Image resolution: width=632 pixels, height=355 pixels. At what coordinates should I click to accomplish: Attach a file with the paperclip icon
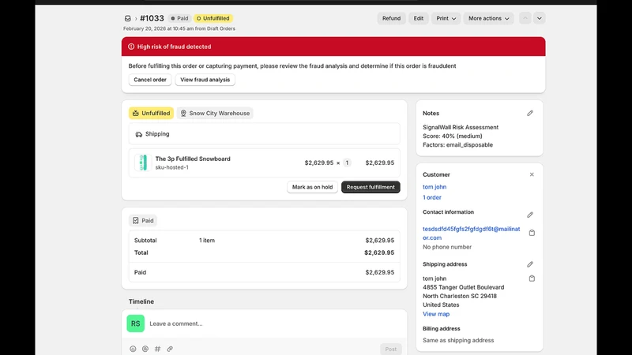(170, 349)
